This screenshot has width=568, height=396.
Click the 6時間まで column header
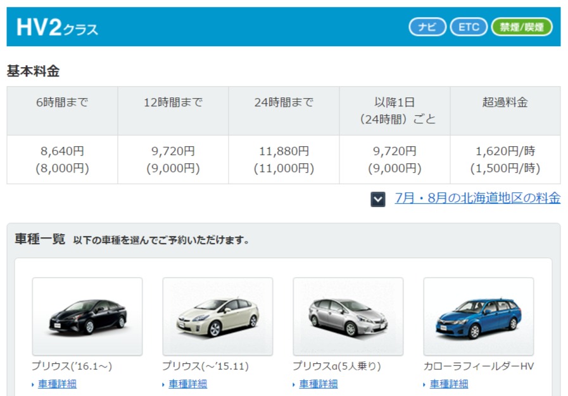click(62, 102)
